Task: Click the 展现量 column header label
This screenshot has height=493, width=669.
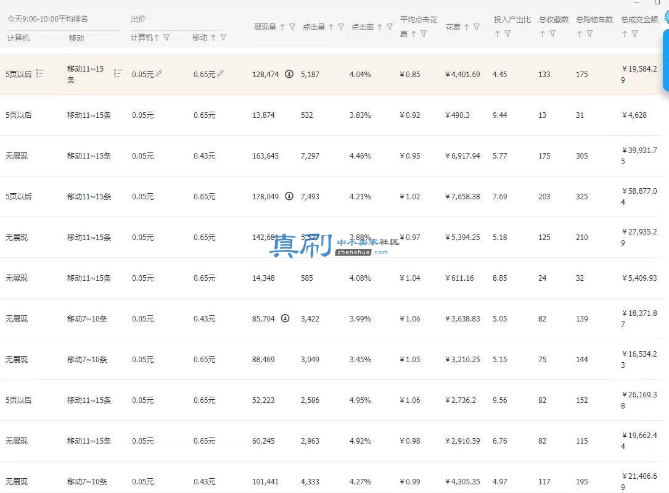Action: [265, 27]
